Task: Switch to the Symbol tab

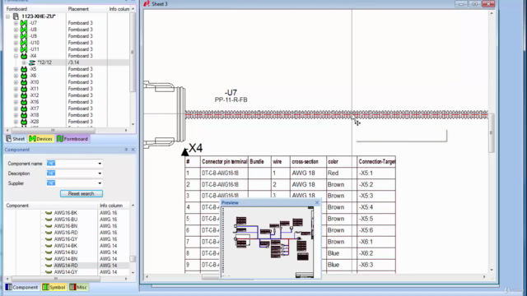Action: [x=54, y=287]
